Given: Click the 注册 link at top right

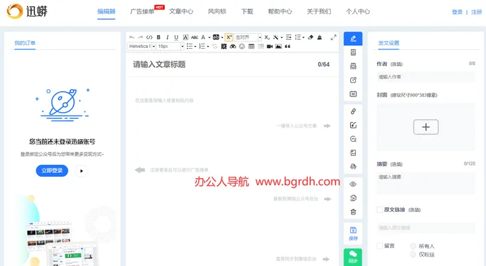Looking at the screenshot, I should click(x=477, y=12).
